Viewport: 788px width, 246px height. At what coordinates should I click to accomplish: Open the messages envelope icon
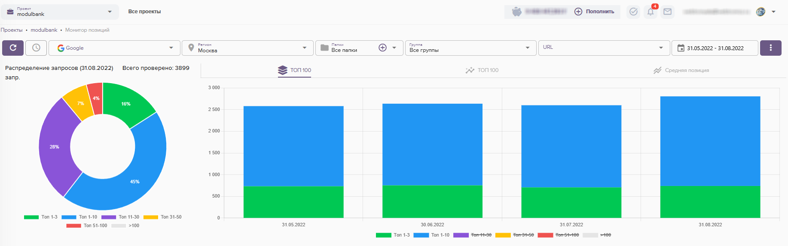point(667,12)
